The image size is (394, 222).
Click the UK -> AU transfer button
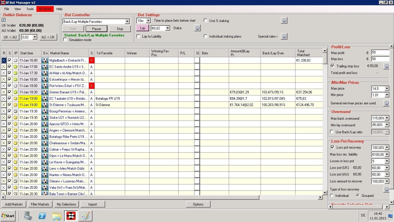(10, 37)
